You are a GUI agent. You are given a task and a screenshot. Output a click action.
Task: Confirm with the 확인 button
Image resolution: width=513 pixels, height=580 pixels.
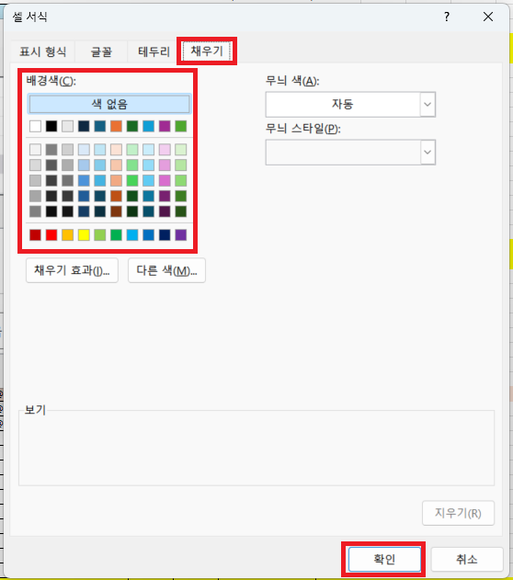[x=384, y=559]
